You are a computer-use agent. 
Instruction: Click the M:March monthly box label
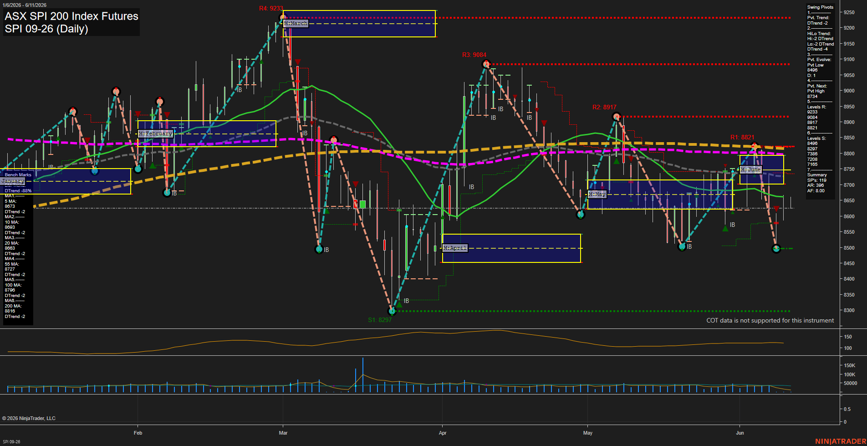click(296, 23)
